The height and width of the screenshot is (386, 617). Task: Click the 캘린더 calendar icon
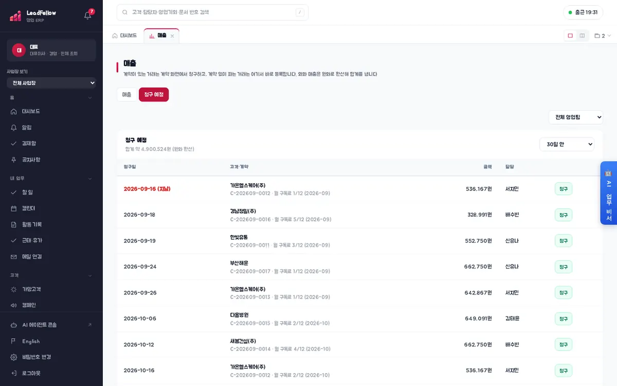coord(14,208)
